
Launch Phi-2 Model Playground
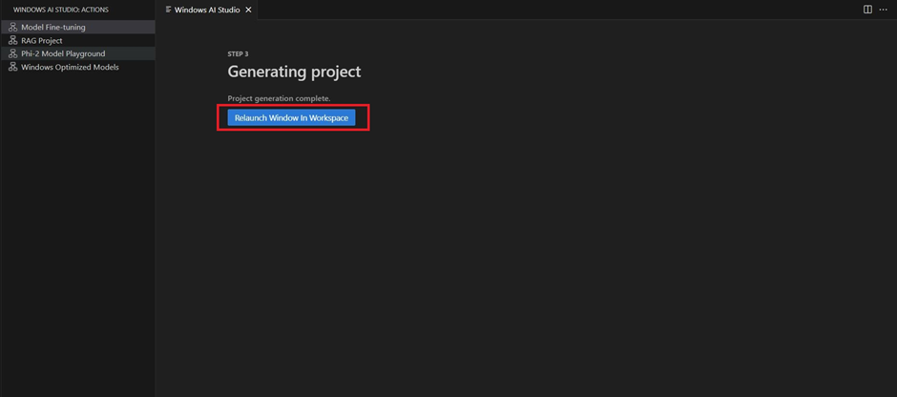(63, 53)
